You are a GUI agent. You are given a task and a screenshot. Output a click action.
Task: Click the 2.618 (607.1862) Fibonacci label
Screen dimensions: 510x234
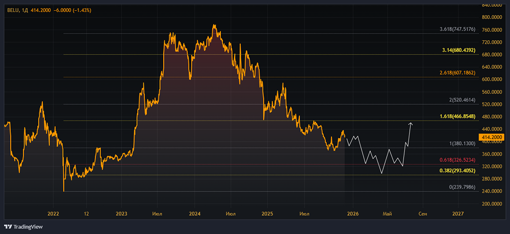457,73
